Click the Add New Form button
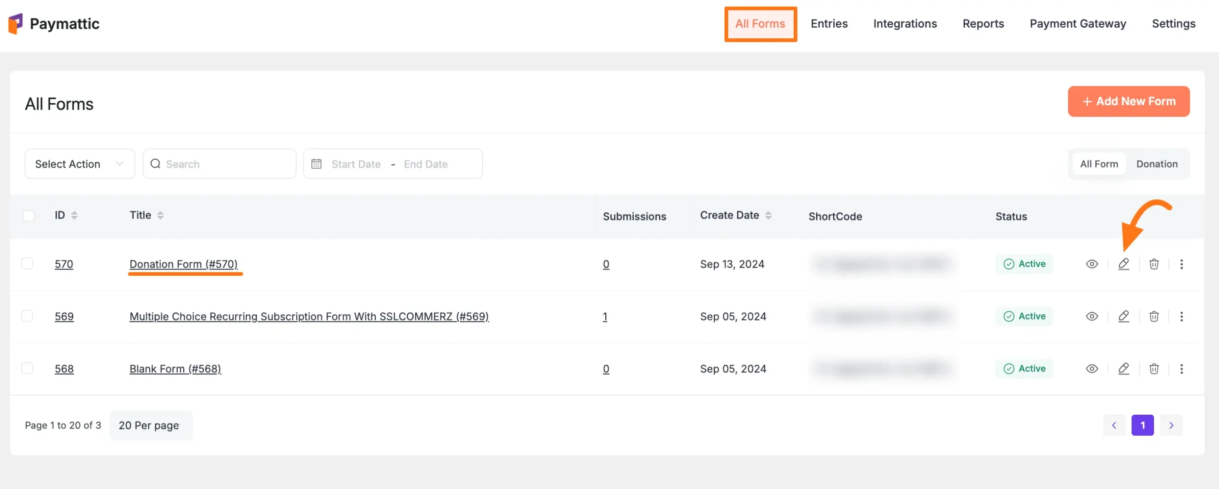The height and width of the screenshot is (489, 1219). pos(1128,101)
